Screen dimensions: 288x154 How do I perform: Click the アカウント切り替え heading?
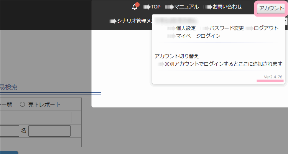tap(177, 56)
